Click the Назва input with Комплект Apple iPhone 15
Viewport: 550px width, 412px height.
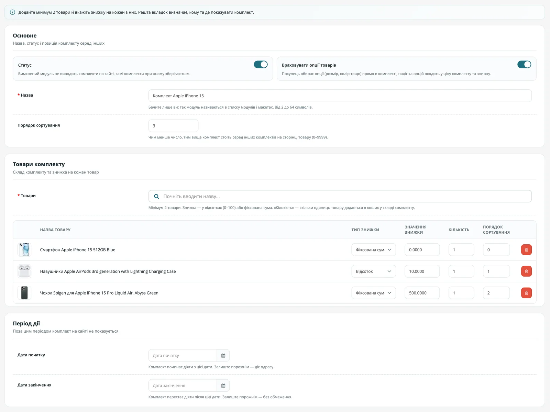click(x=340, y=96)
